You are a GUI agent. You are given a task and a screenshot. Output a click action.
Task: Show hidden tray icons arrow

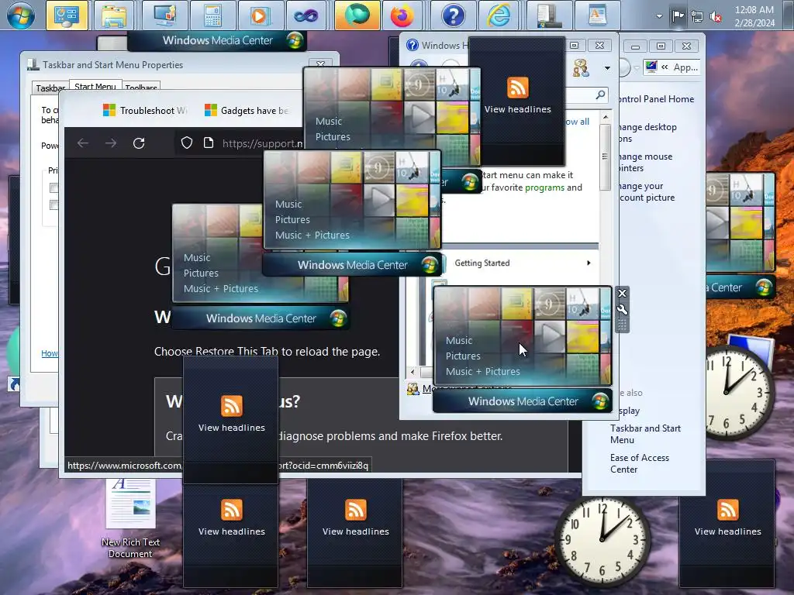point(659,16)
